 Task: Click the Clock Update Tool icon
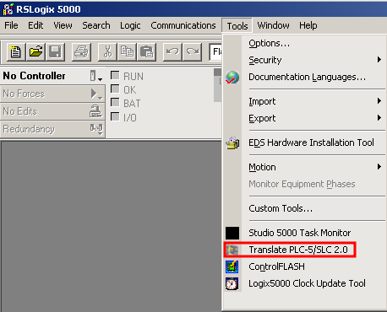tap(232, 283)
